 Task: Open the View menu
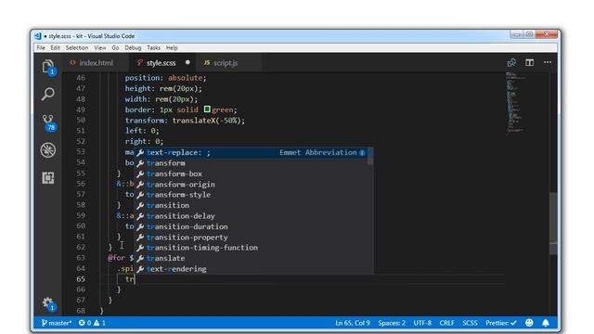tap(100, 47)
